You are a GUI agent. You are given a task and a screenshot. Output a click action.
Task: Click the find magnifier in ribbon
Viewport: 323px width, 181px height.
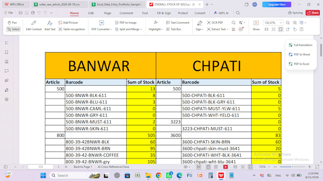[x=233, y=23]
